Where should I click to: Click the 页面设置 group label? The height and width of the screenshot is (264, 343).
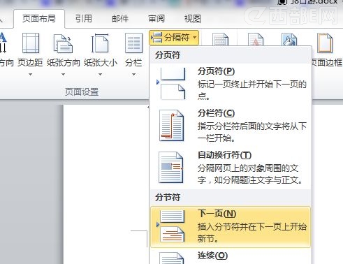coord(82,92)
